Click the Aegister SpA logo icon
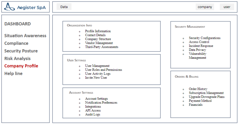This screenshot has width=239, height=124. [x=10, y=7]
